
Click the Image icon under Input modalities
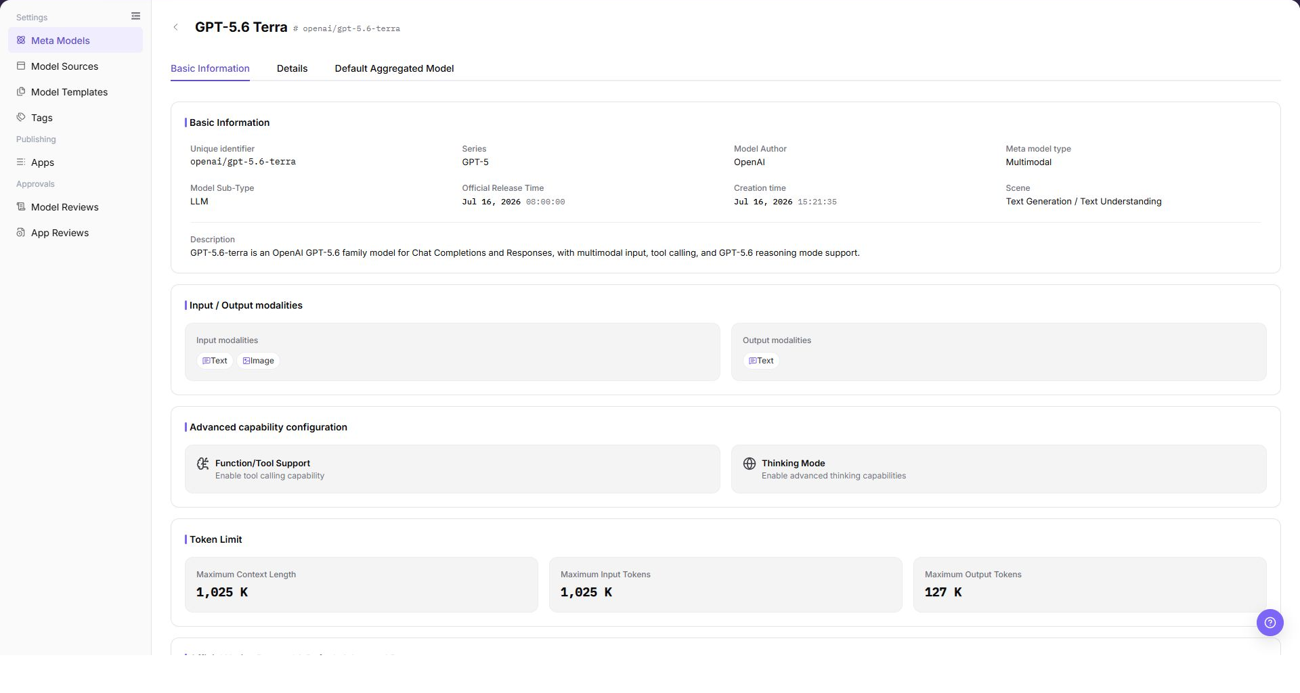tap(246, 361)
